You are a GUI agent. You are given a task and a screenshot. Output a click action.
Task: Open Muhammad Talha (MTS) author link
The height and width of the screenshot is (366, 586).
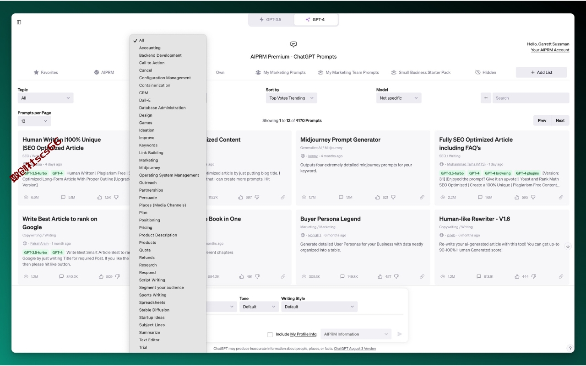point(466,164)
